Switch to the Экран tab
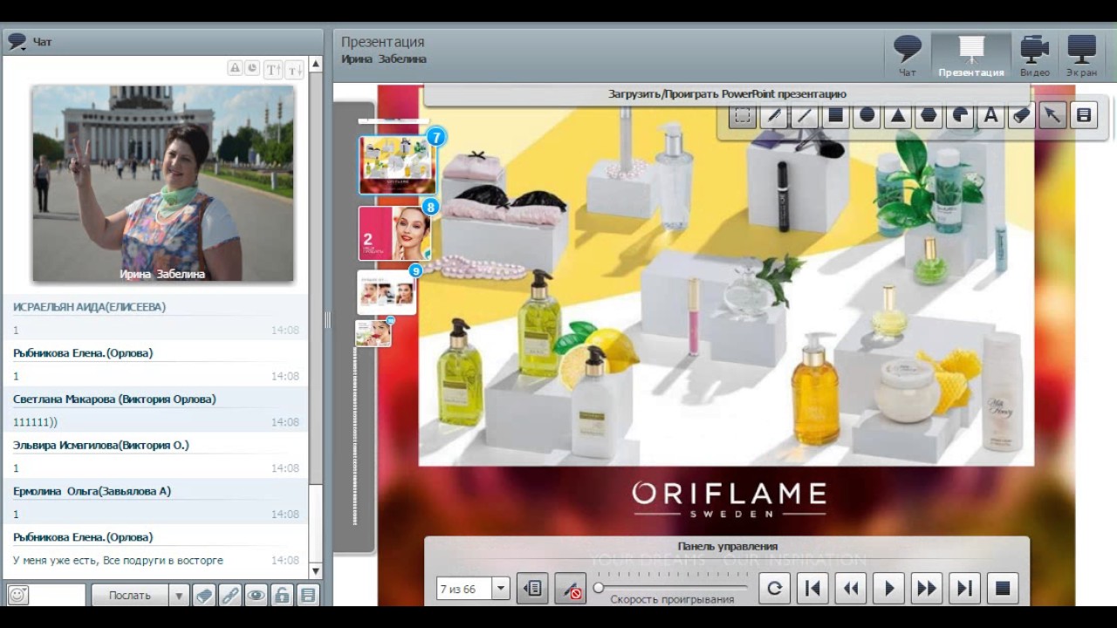This screenshot has width=1117, height=628. pos(1081,57)
